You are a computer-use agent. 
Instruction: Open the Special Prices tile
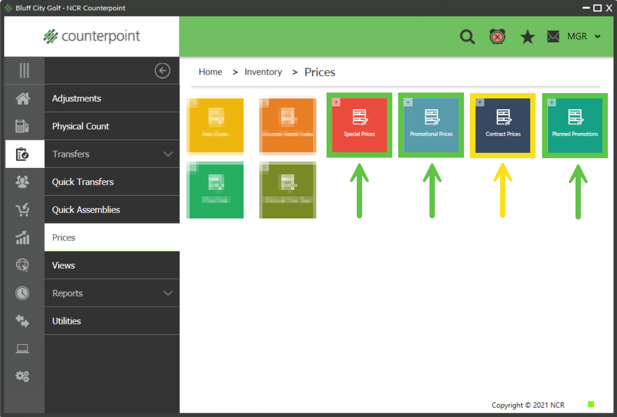(359, 125)
